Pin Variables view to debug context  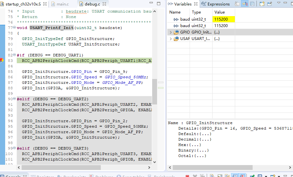pos(270,4)
